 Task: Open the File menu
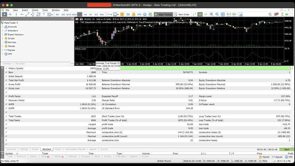pyautogui.click(x=7, y=10)
